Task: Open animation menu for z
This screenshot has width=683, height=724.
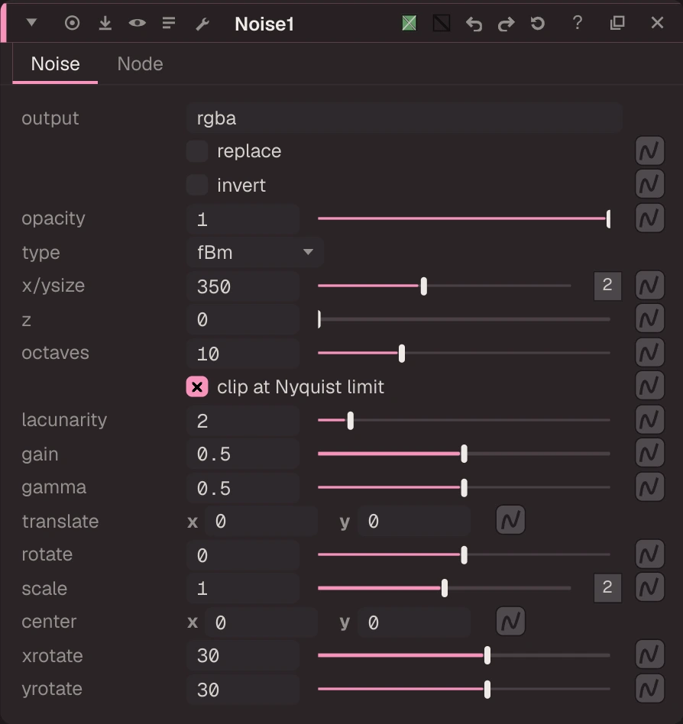Action: [x=649, y=318]
